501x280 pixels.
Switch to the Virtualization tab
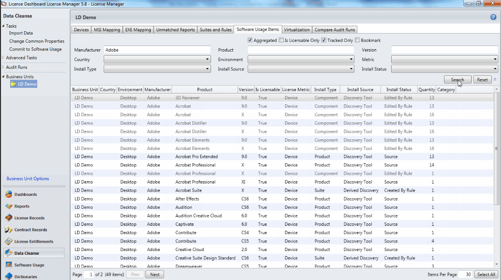click(296, 30)
